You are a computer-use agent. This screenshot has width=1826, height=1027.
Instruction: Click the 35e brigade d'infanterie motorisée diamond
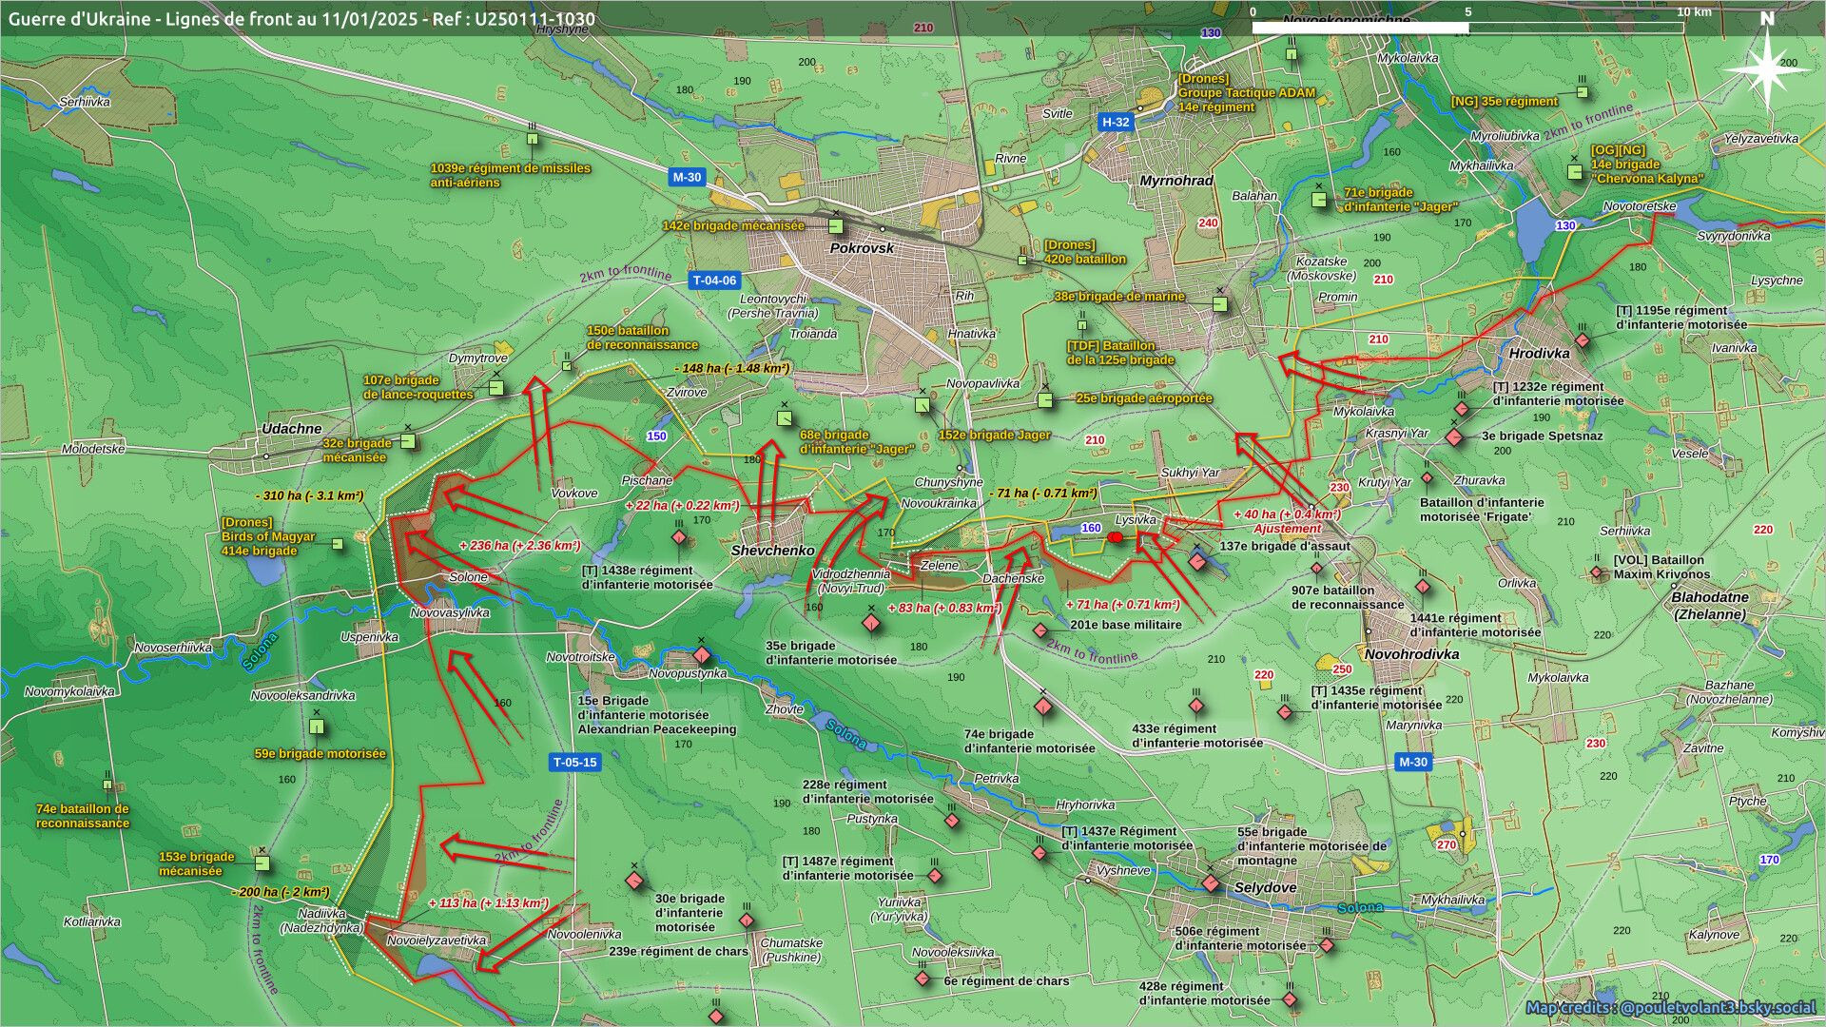[x=871, y=624]
